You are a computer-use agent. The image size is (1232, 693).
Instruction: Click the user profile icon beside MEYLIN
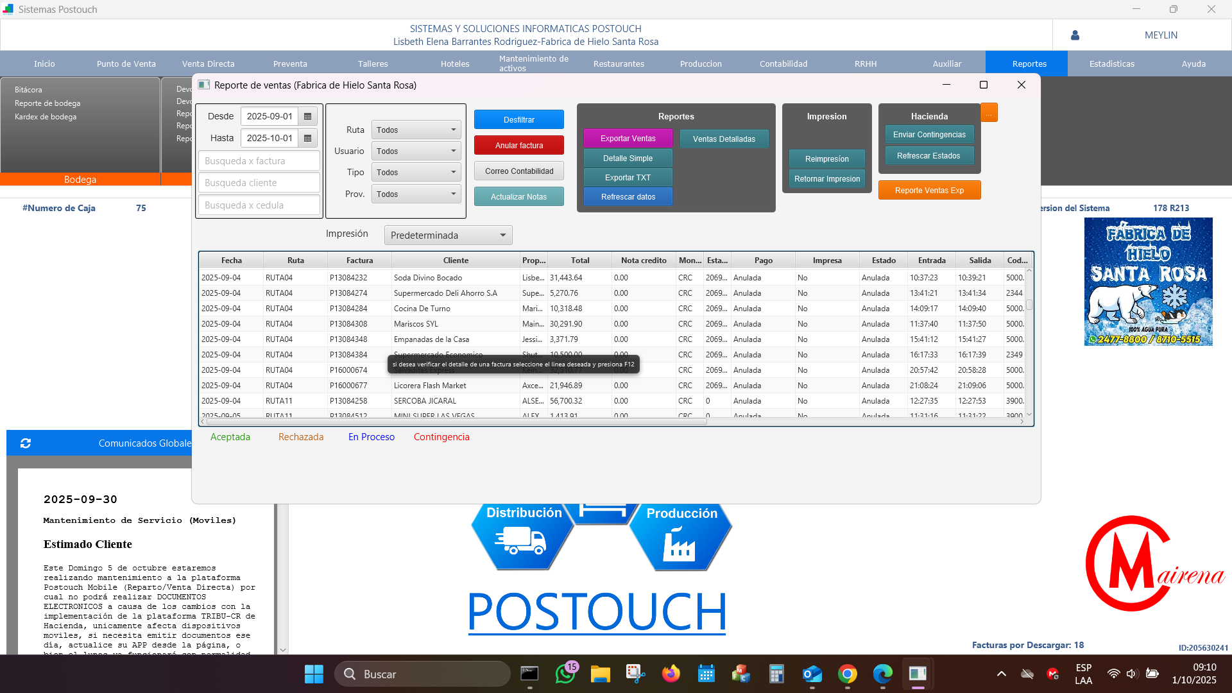[x=1075, y=35]
